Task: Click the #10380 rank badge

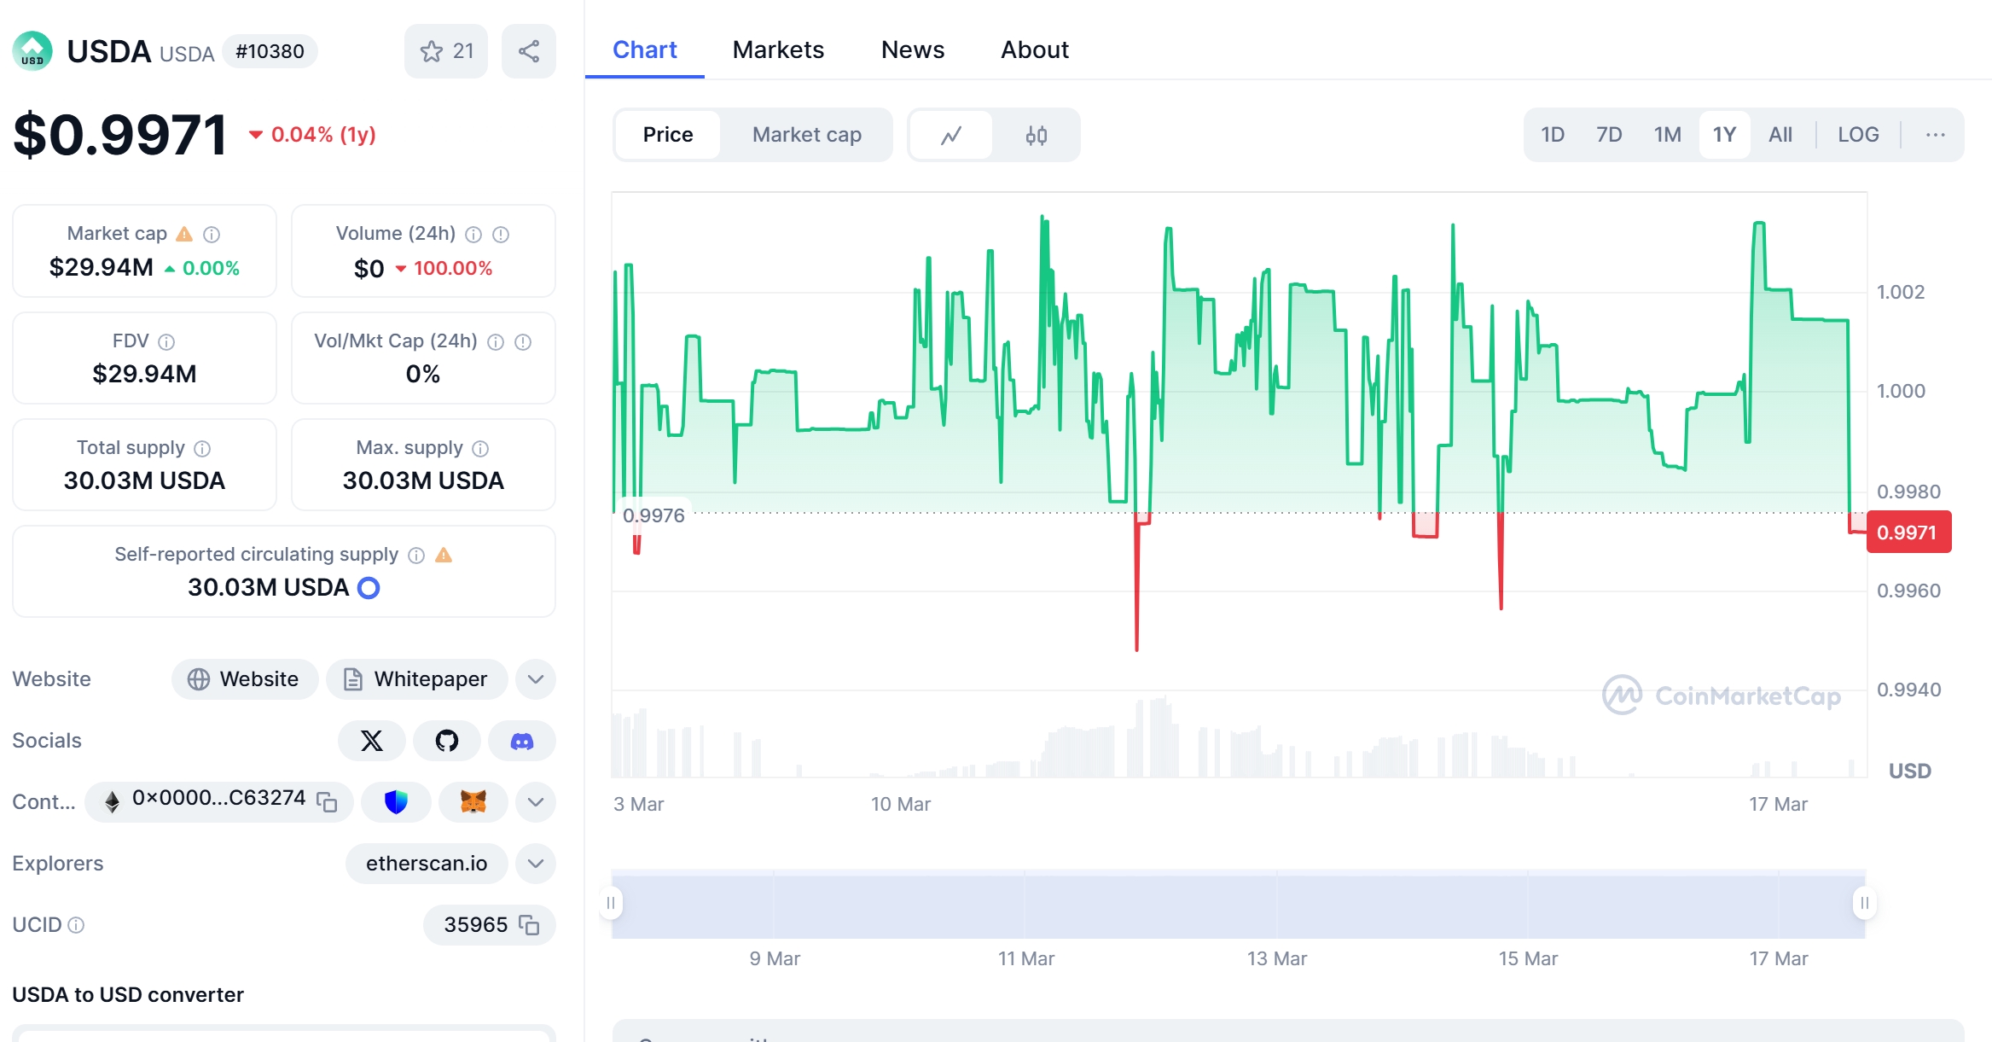Action: 270,51
